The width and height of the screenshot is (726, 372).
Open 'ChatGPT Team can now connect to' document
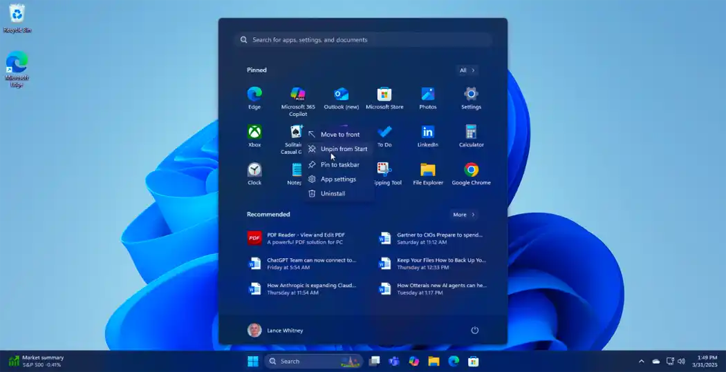[x=304, y=264]
